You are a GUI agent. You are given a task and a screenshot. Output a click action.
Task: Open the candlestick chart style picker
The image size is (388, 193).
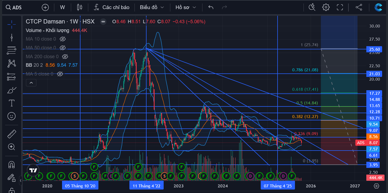(x=79, y=7)
